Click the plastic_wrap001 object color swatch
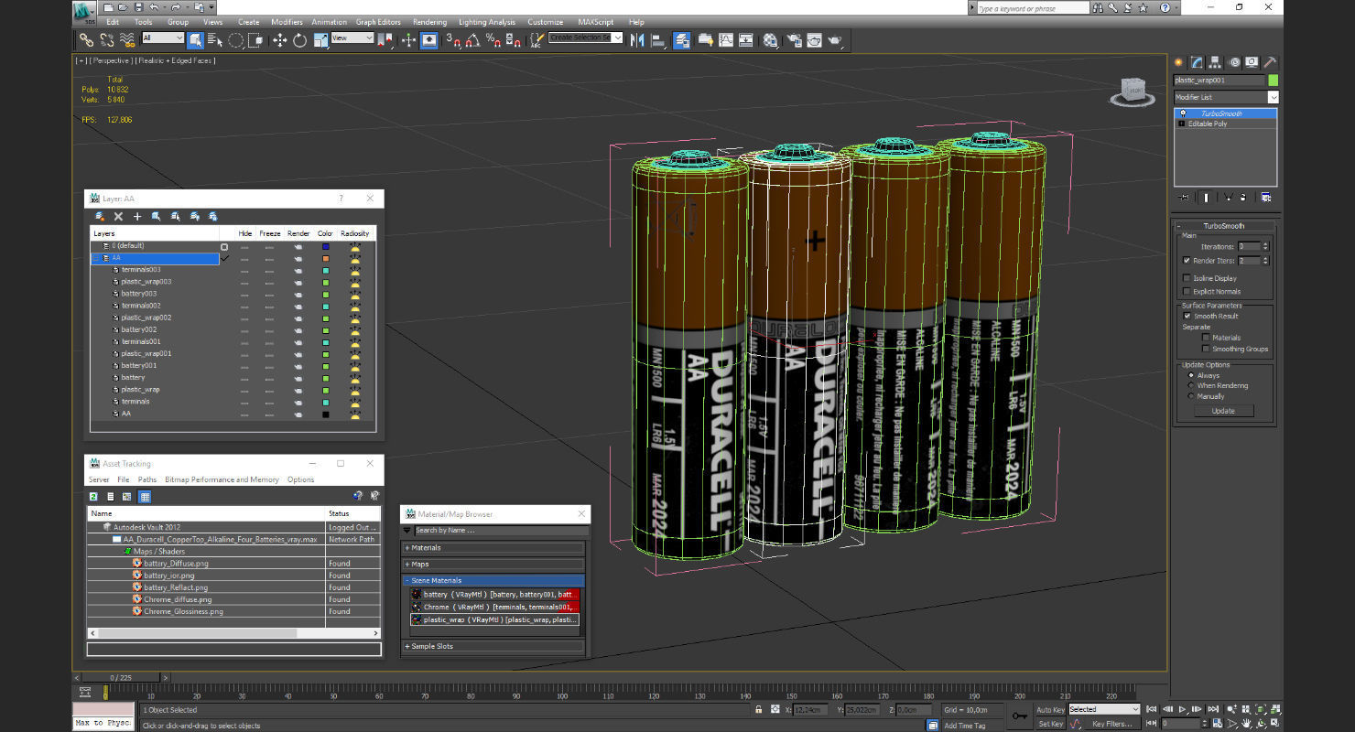This screenshot has width=1355, height=732. tap(1273, 81)
